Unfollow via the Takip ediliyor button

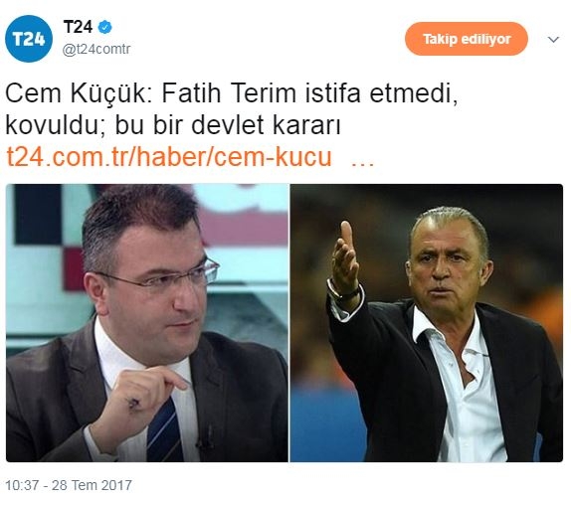467,39
